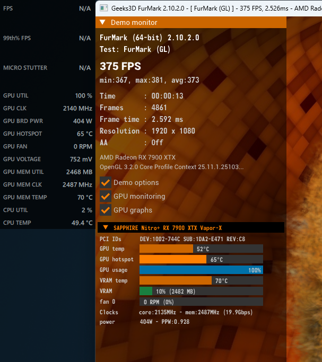This screenshot has width=322, height=362.
Task: Click the GPU hotspot 65°C bar
Action: coord(201,259)
